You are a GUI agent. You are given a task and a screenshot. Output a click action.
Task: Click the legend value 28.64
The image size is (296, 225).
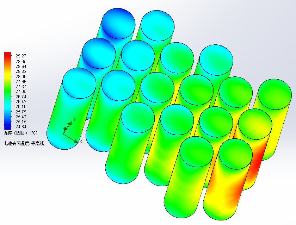(21, 67)
